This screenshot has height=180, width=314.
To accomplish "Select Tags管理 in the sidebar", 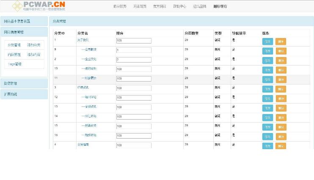I will pos(14,64).
